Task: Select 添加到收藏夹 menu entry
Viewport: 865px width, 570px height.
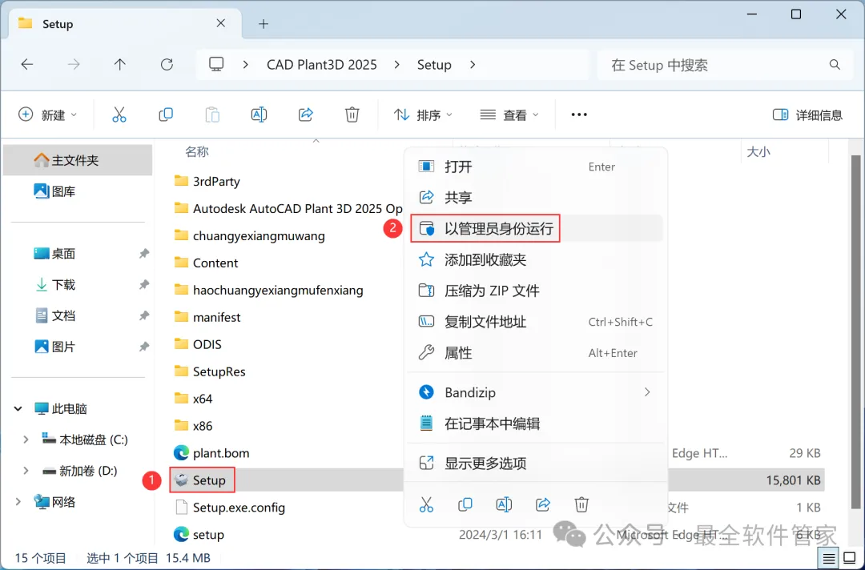Action: coord(535,259)
